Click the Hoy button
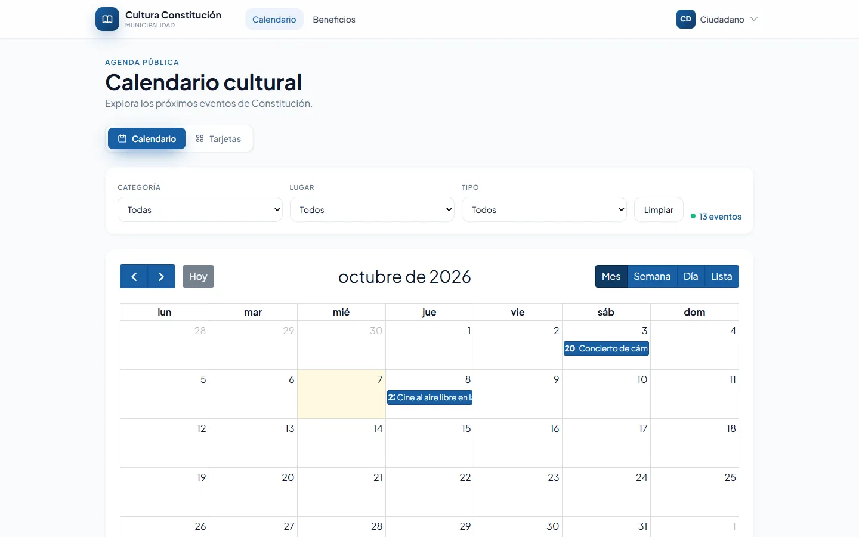The image size is (859, 537). pos(198,276)
